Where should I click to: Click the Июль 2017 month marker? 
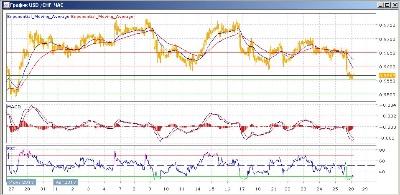(21, 182)
